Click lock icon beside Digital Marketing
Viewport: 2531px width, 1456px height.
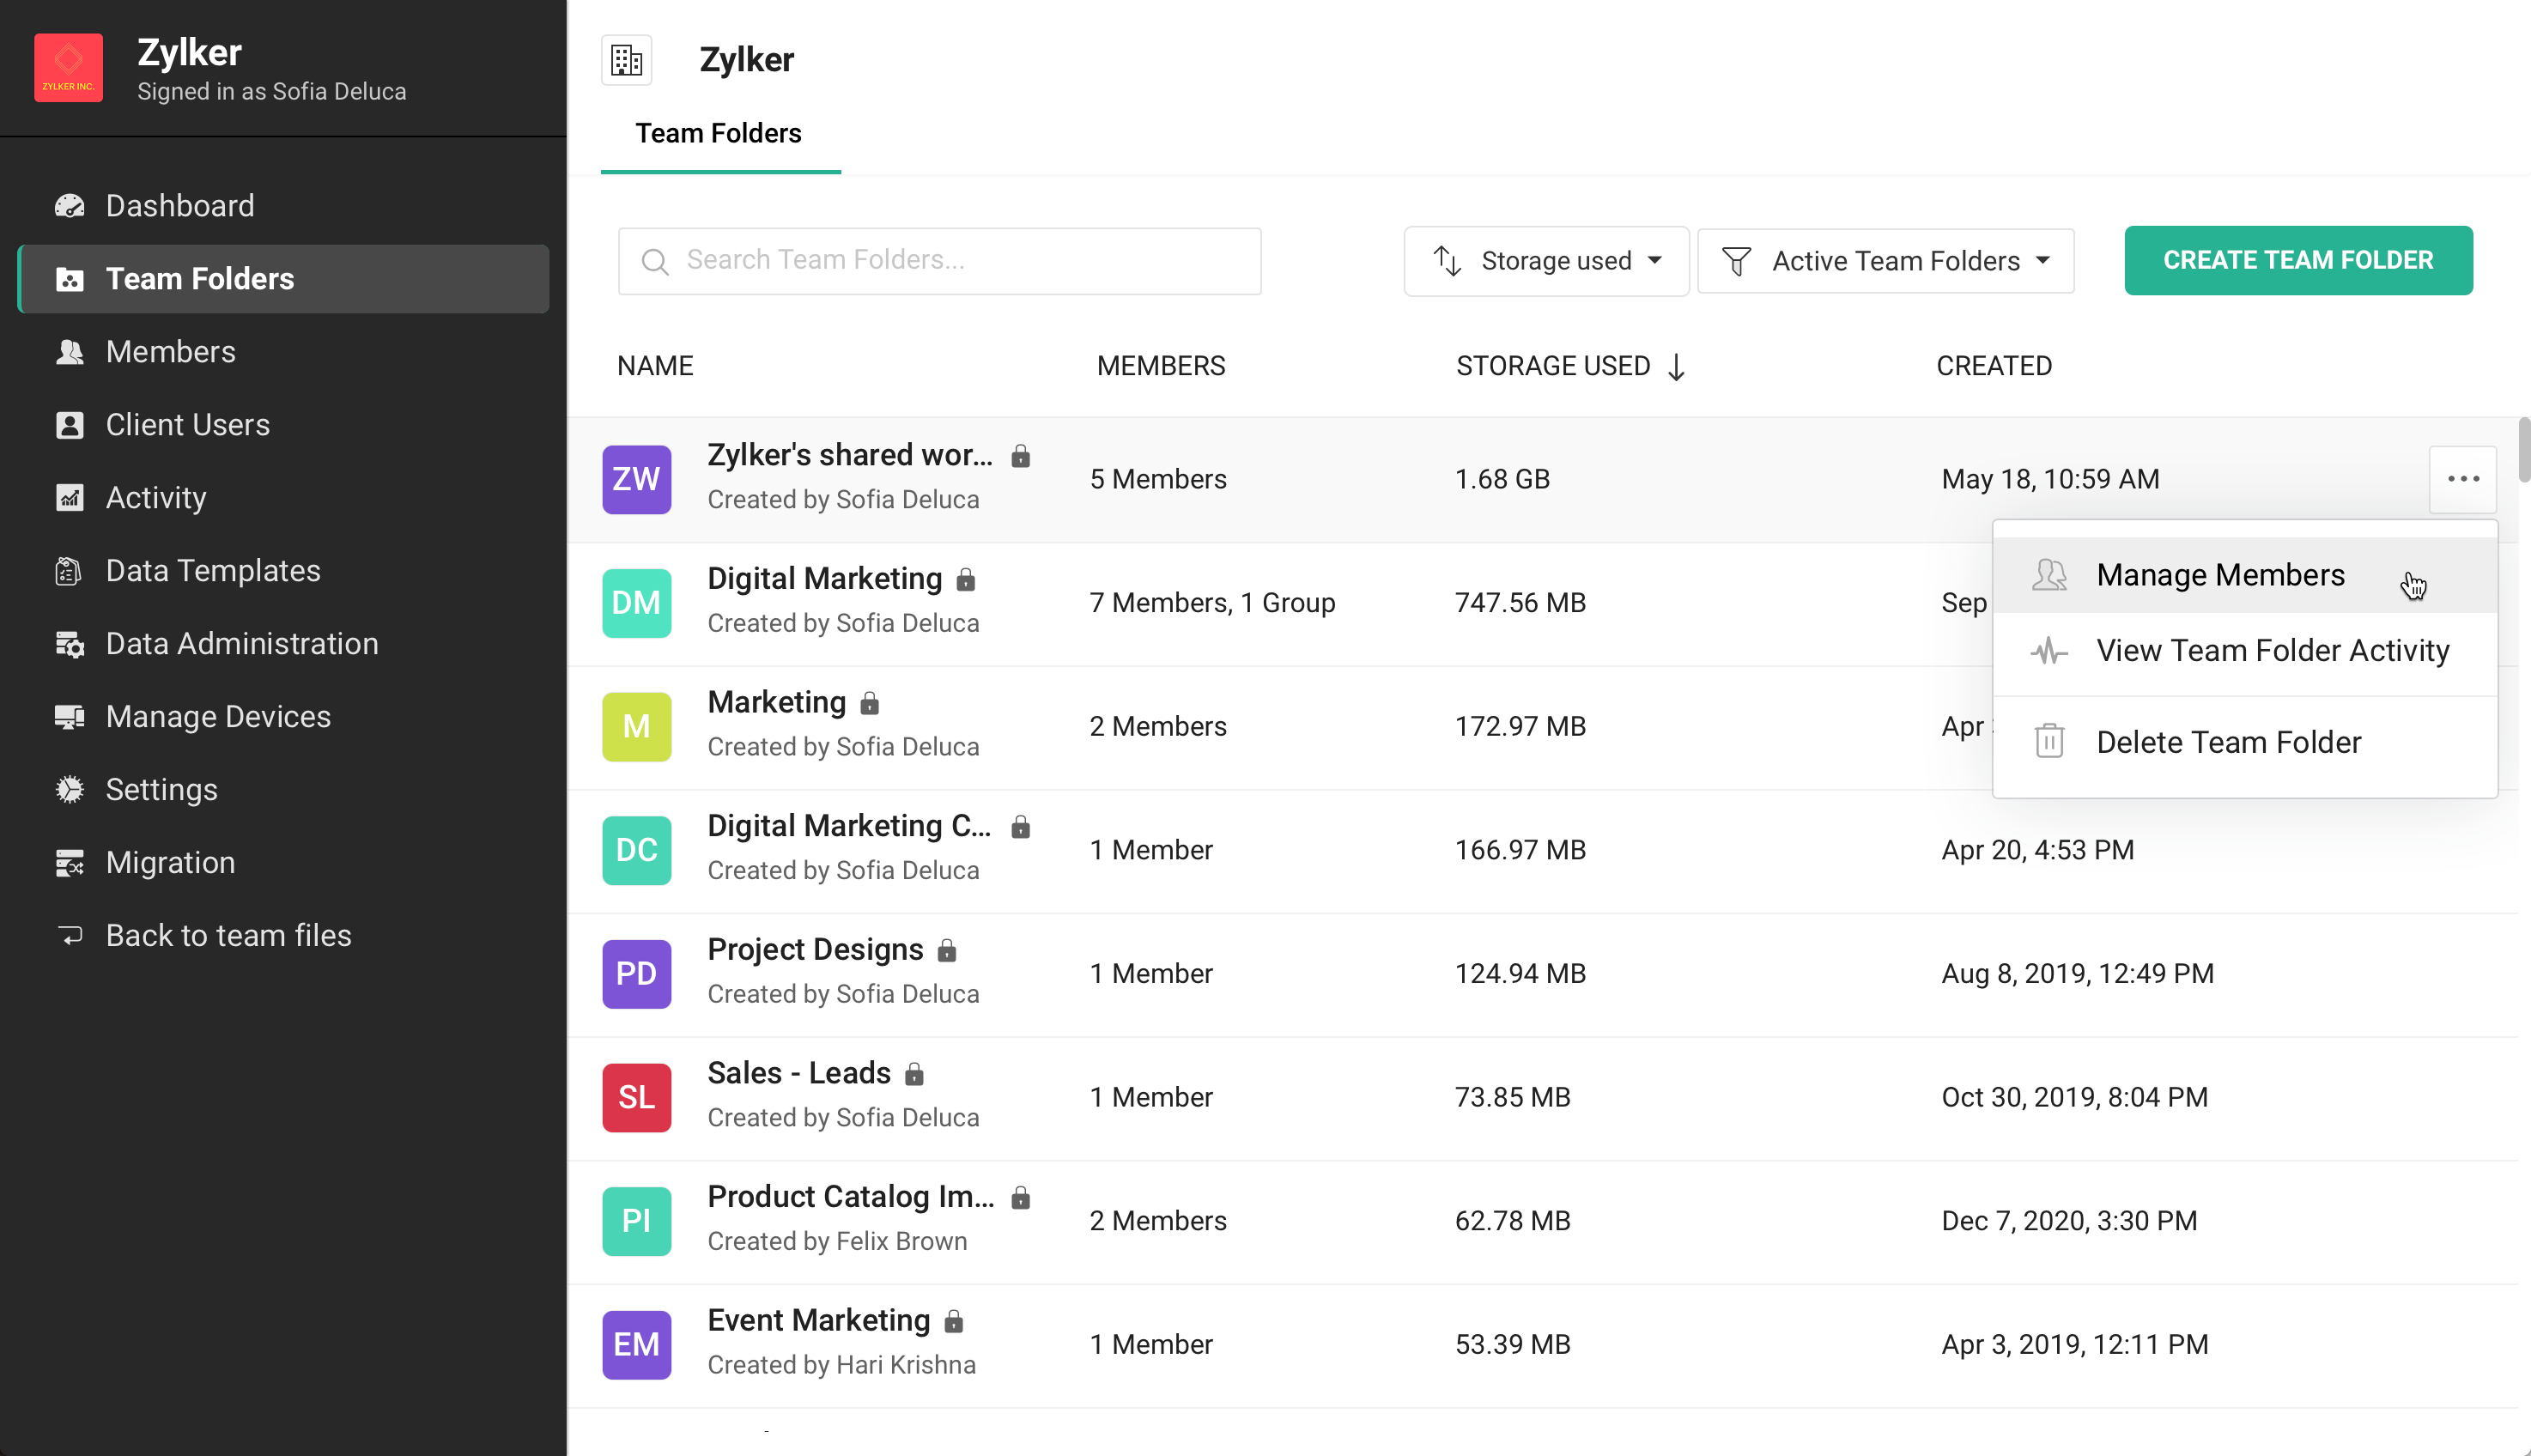(x=965, y=580)
